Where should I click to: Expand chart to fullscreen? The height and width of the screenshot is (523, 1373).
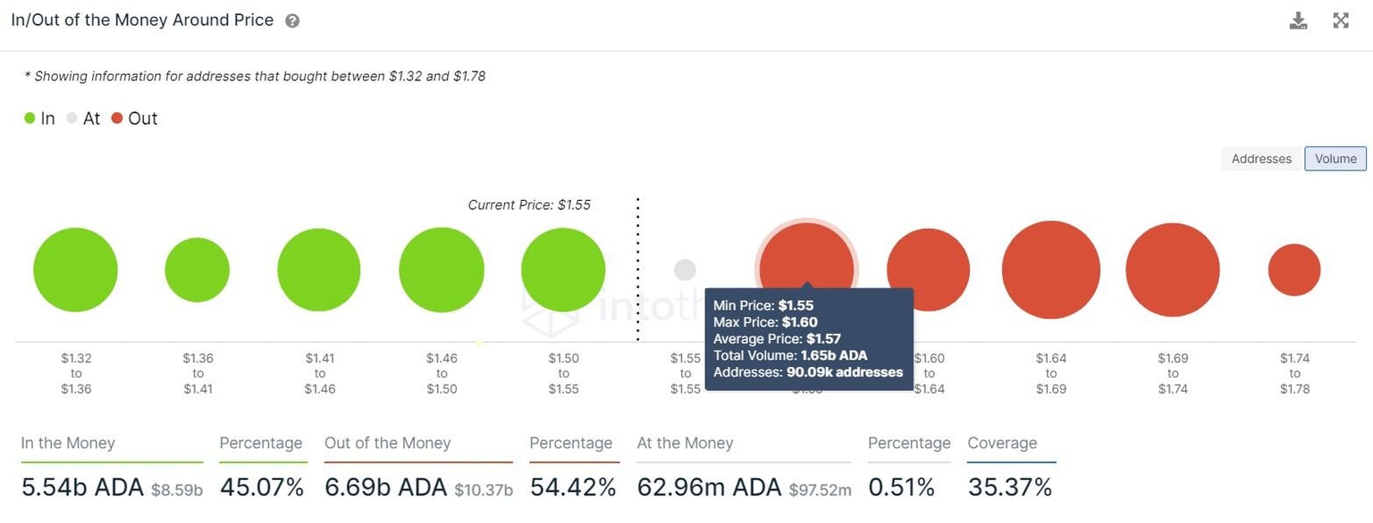coord(1341,21)
